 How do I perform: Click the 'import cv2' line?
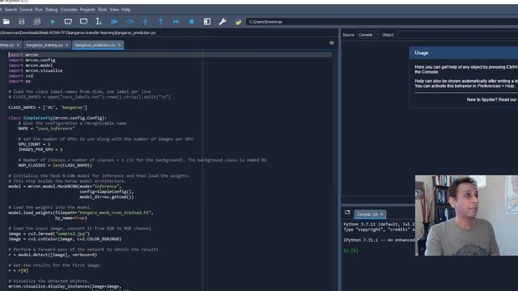click(x=21, y=76)
